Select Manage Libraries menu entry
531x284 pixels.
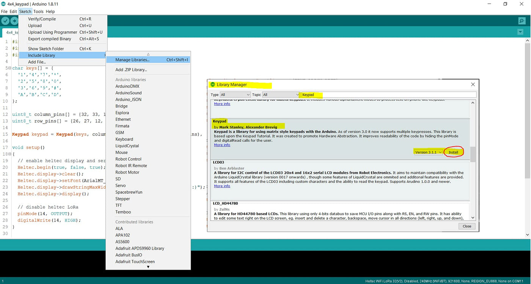pos(132,60)
